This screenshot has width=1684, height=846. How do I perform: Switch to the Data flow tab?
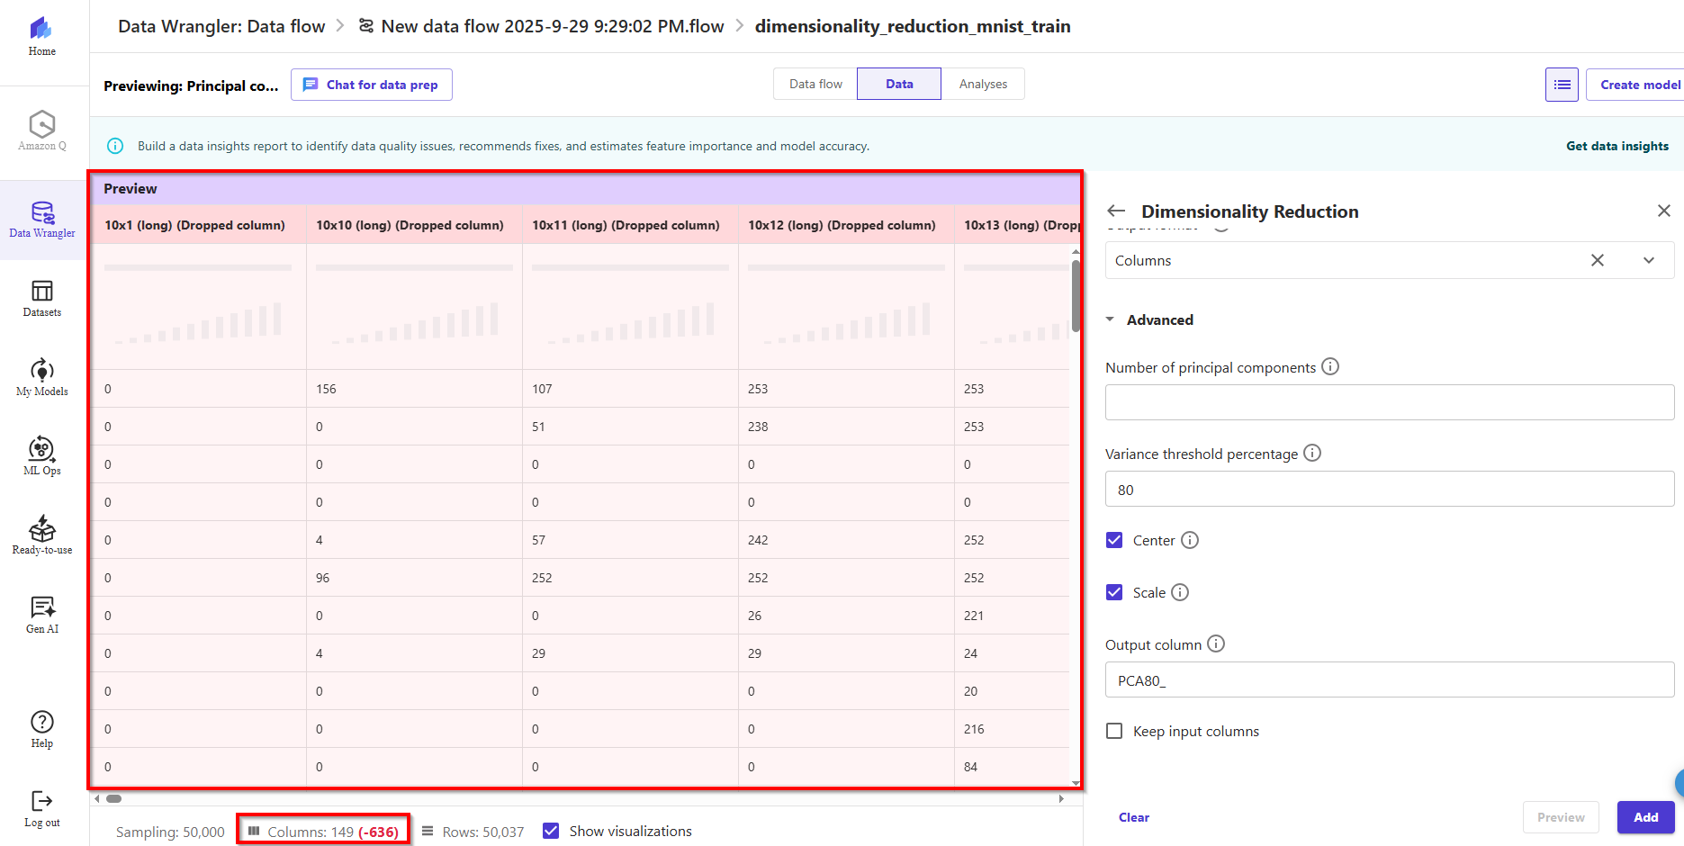[x=815, y=84]
